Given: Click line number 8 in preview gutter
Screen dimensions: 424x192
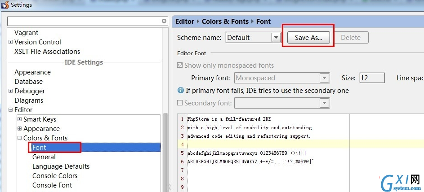Looking at the screenshot, I should pos(182,179).
